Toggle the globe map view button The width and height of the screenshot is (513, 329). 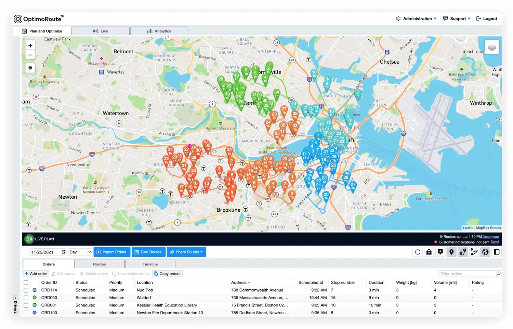[x=485, y=252]
